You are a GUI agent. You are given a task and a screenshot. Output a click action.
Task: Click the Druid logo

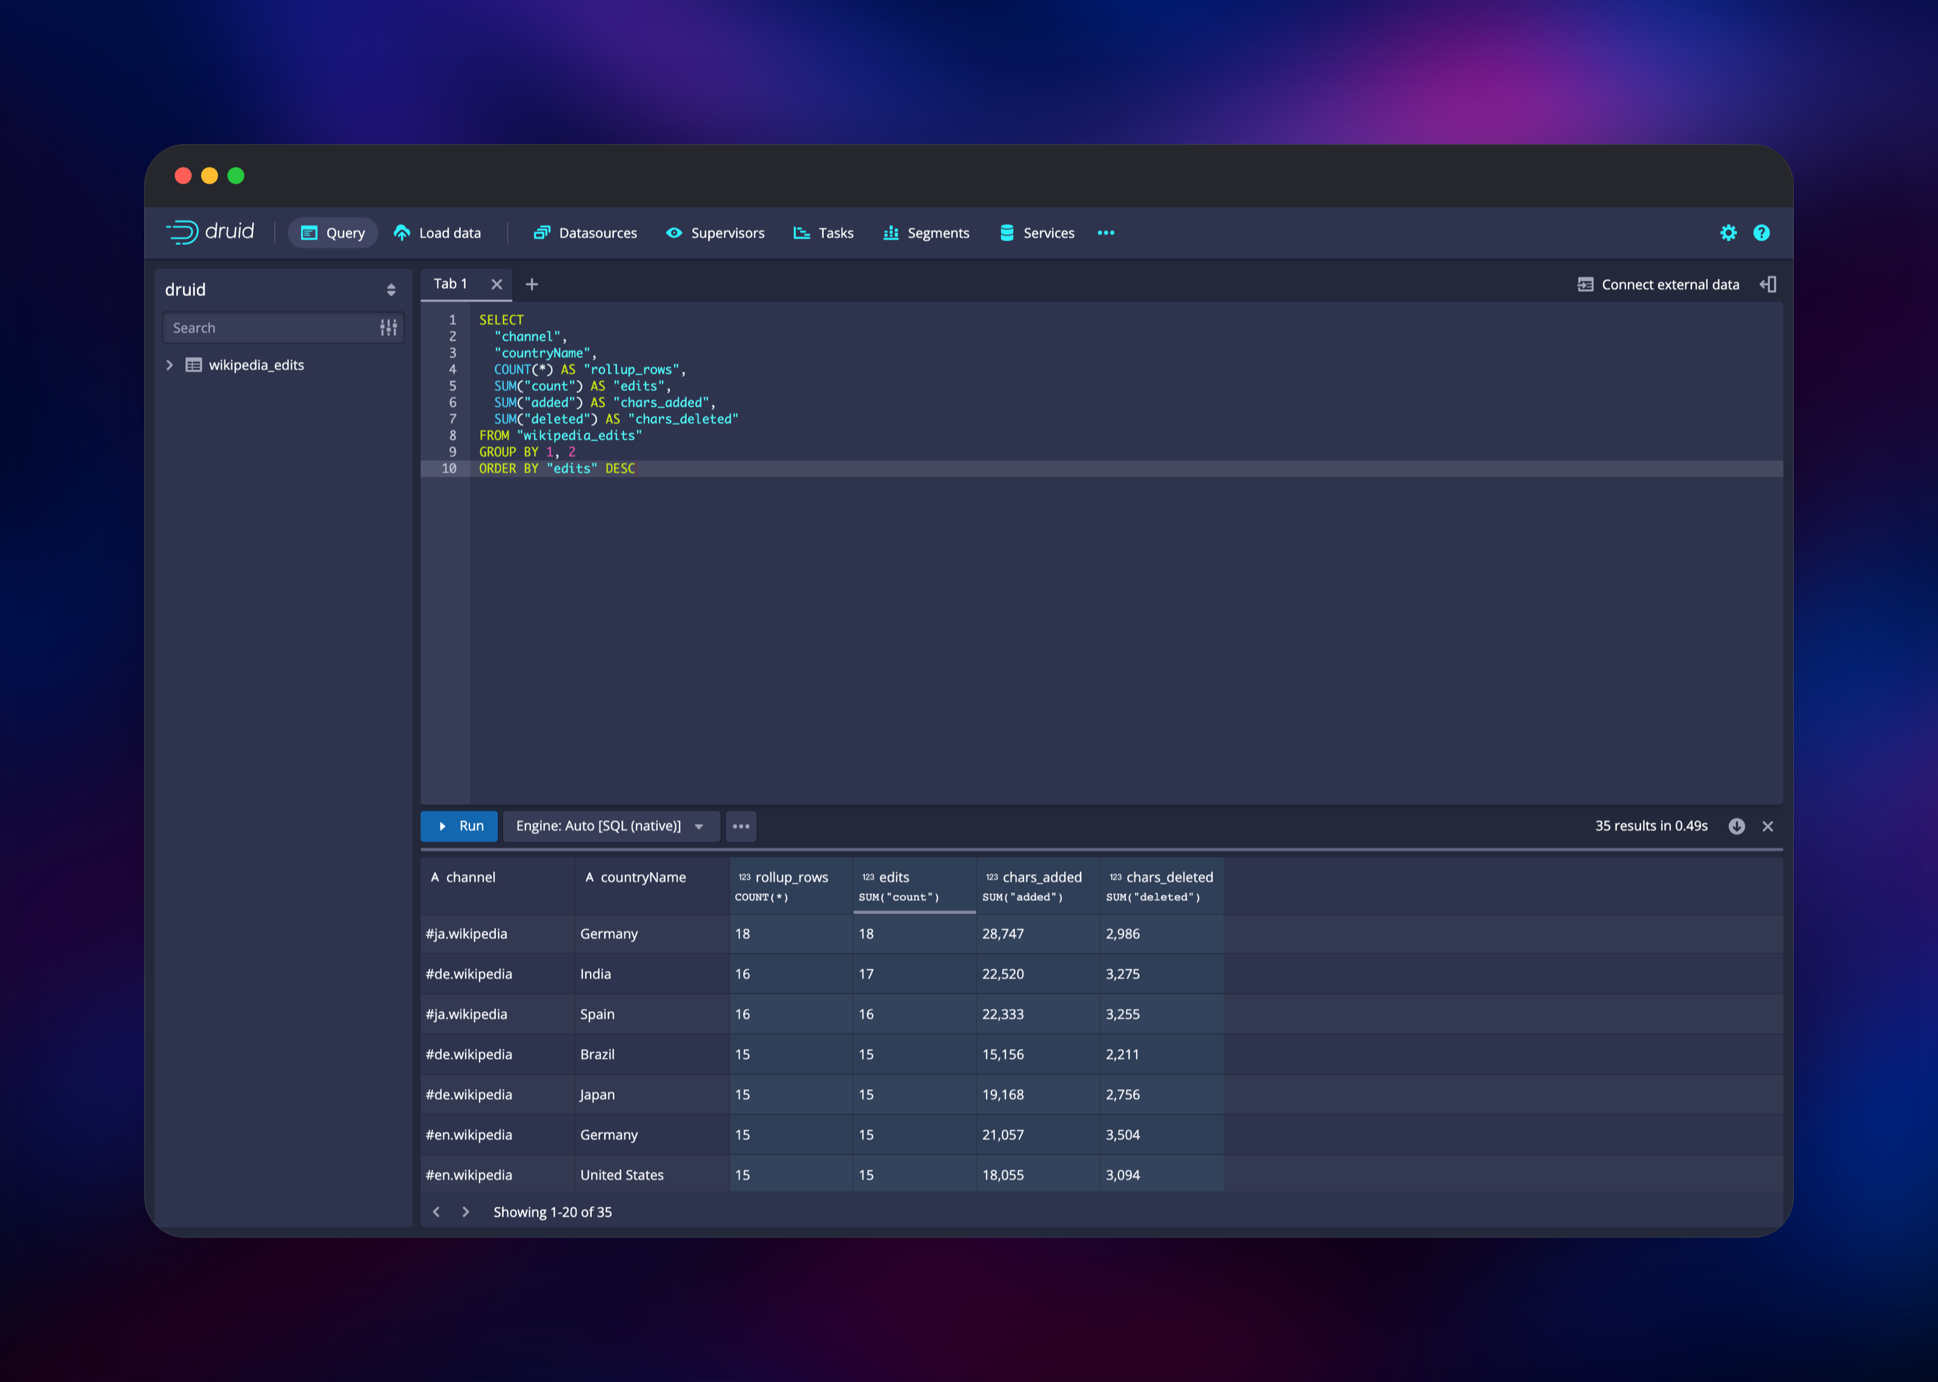click(210, 233)
